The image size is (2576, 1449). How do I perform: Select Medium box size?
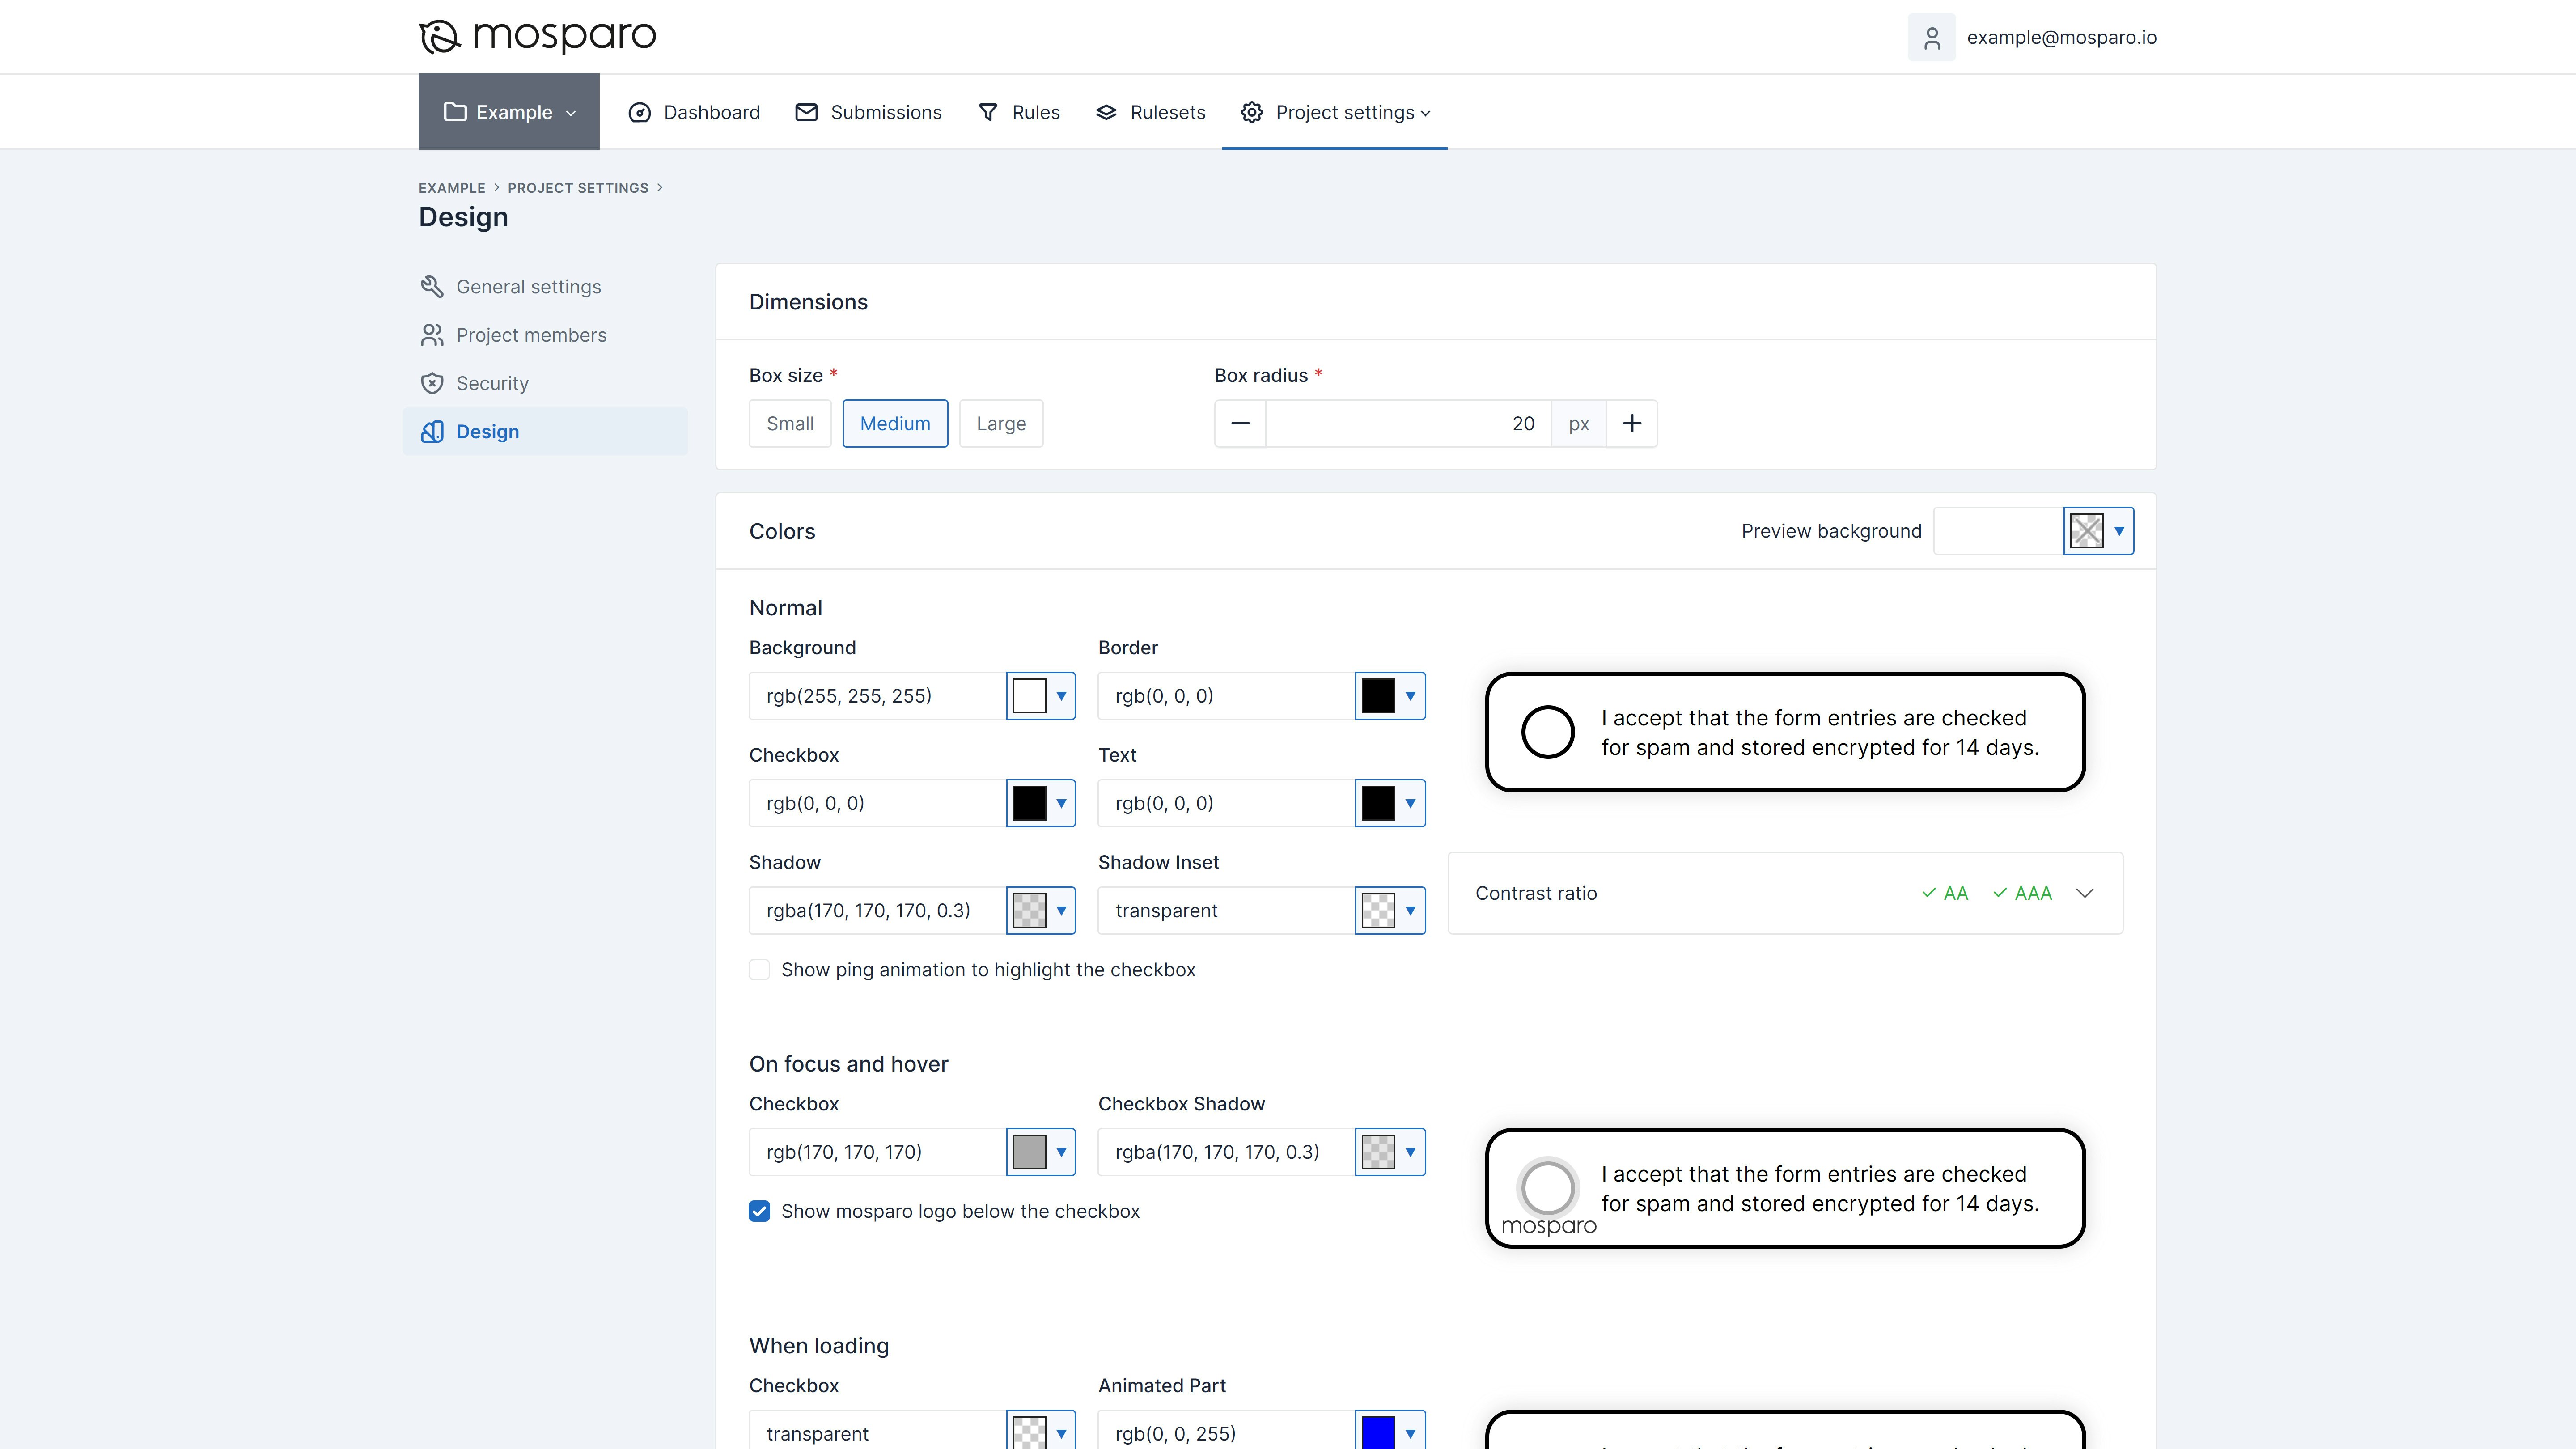click(895, 423)
